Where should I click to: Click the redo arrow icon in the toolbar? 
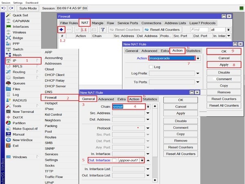pyautogui.click(x=11, y=8)
